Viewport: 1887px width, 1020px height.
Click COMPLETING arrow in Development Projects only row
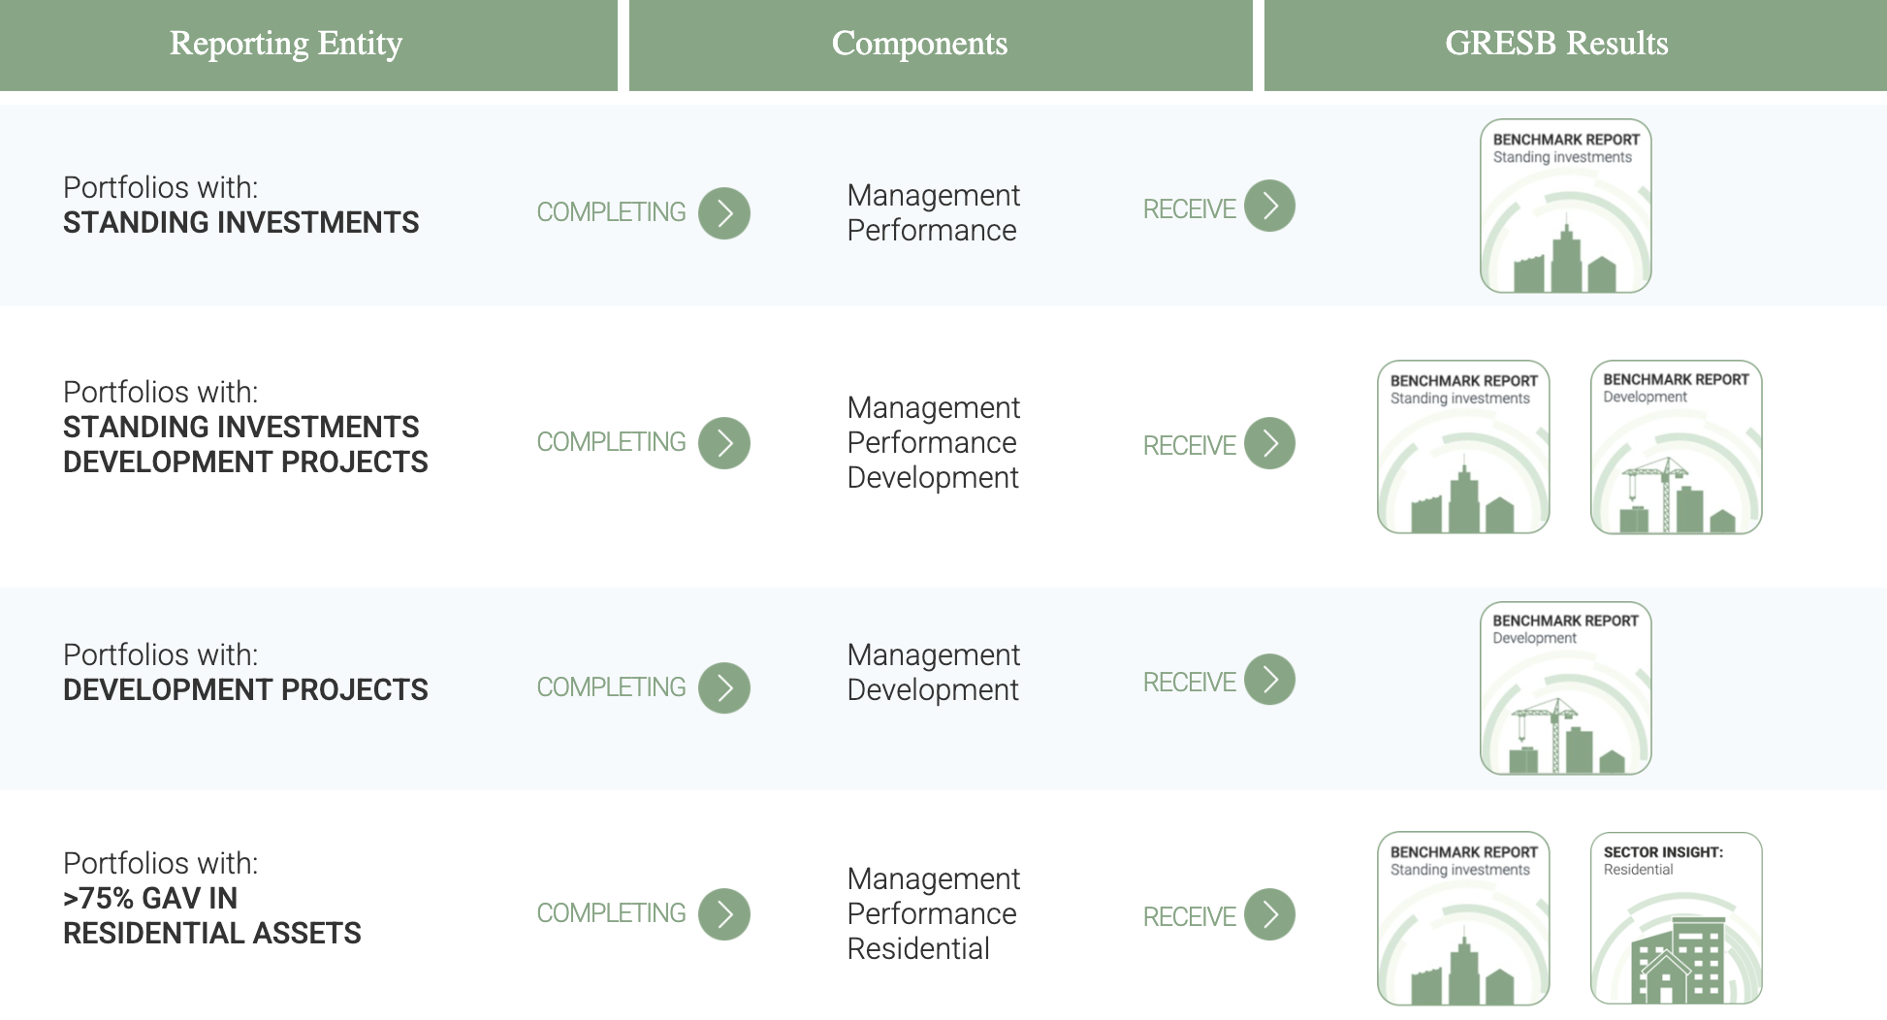click(724, 687)
